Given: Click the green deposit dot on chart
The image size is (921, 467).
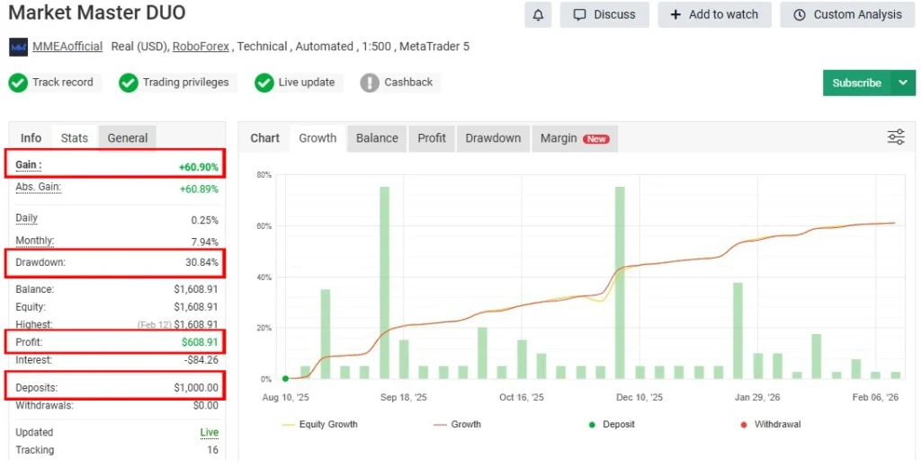Looking at the screenshot, I should point(285,379).
